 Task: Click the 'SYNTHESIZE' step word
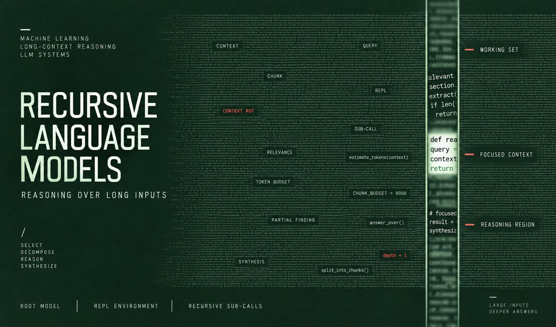click(x=39, y=266)
